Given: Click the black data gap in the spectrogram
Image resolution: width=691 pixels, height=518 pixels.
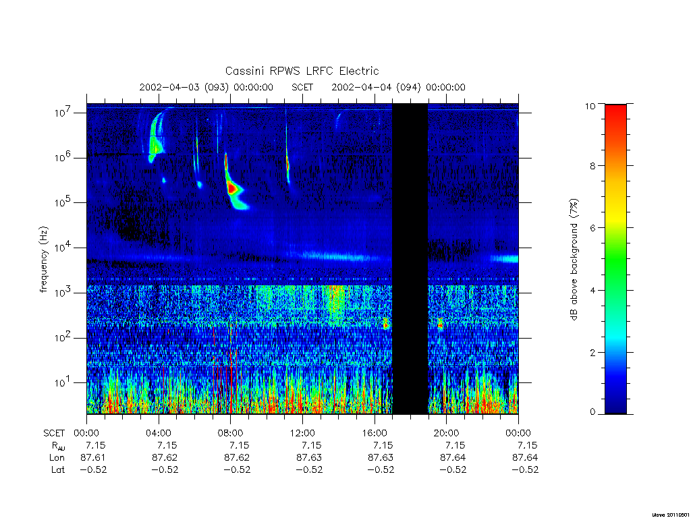Looking at the screenshot, I should [x=410, y=259].
